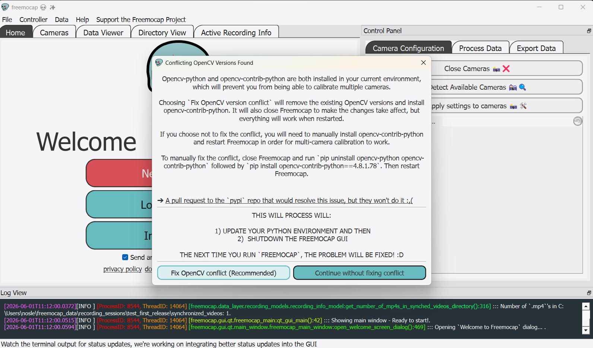Click the magnifier icon on Detect Cameras
This screenshot has width=593, height=348.
523,87
